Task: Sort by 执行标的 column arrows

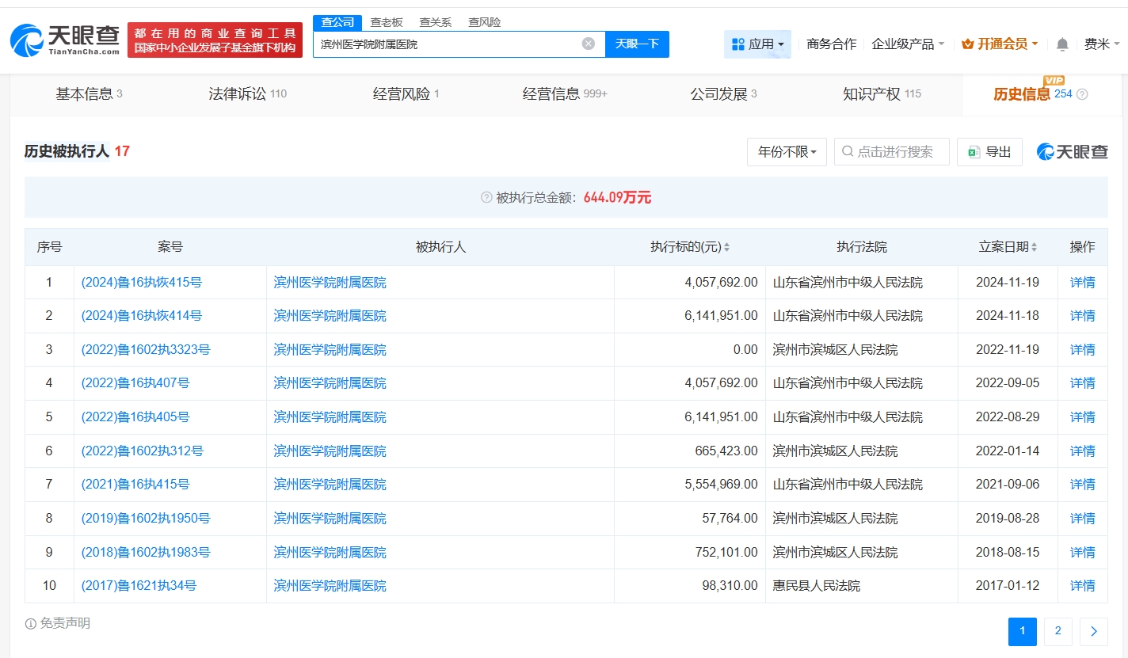Action: point(726,247)
